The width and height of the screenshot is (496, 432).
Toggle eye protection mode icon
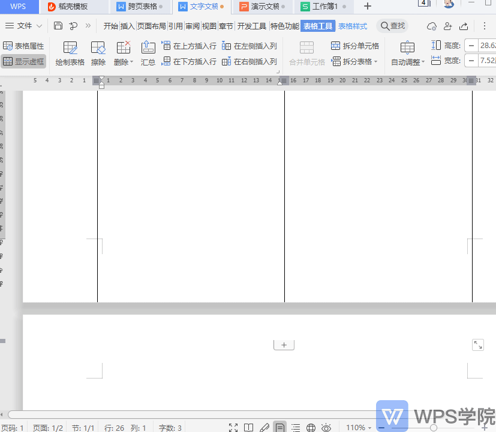326,428
